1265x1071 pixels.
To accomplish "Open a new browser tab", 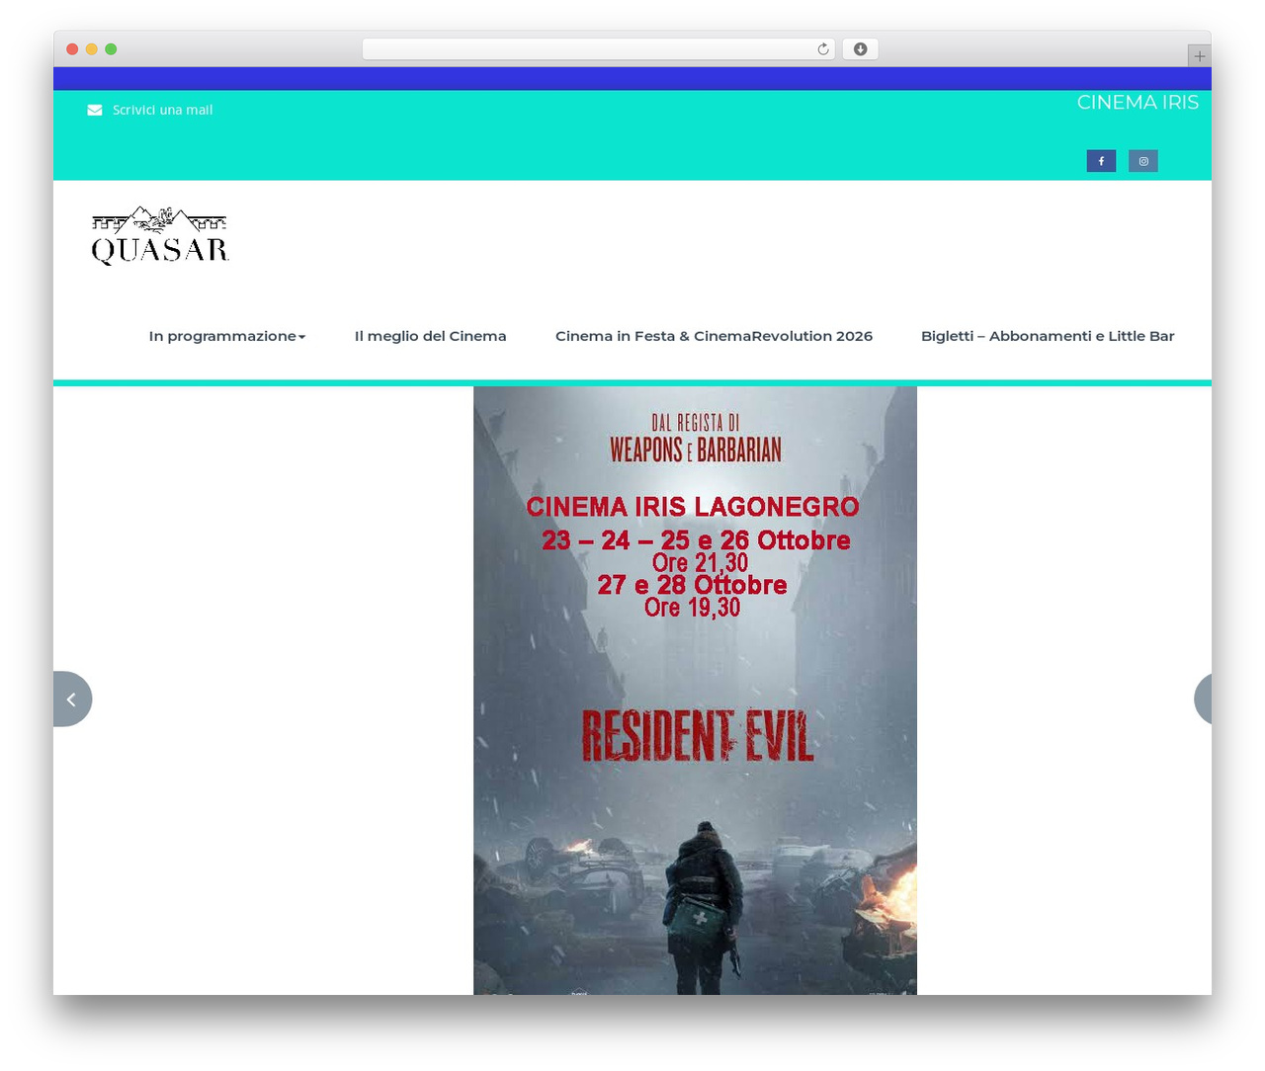I will [x=1199, y=56].
